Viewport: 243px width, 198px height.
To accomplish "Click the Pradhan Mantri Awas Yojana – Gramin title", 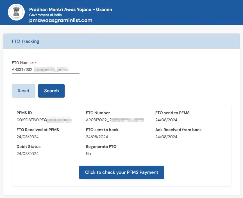I will [x=71, y=10].
